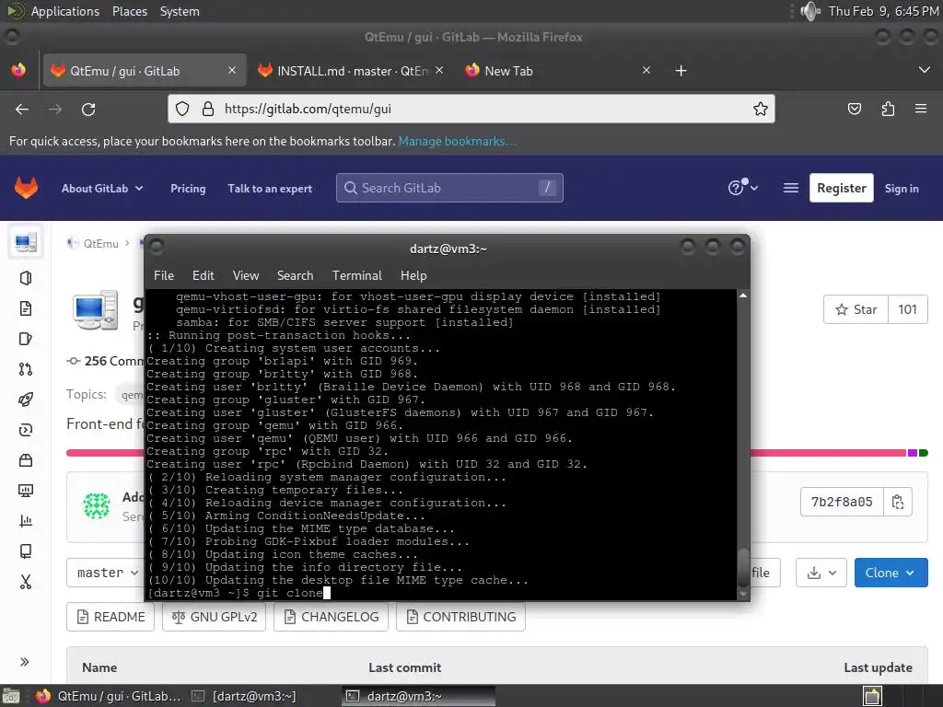The width and height of the screenshot is (943, 707).
Task: Open the download source code dropdown
Action: [821, 573]
